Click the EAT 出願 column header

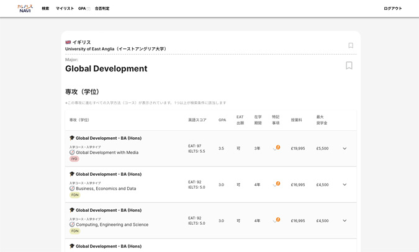coord(240,120)
